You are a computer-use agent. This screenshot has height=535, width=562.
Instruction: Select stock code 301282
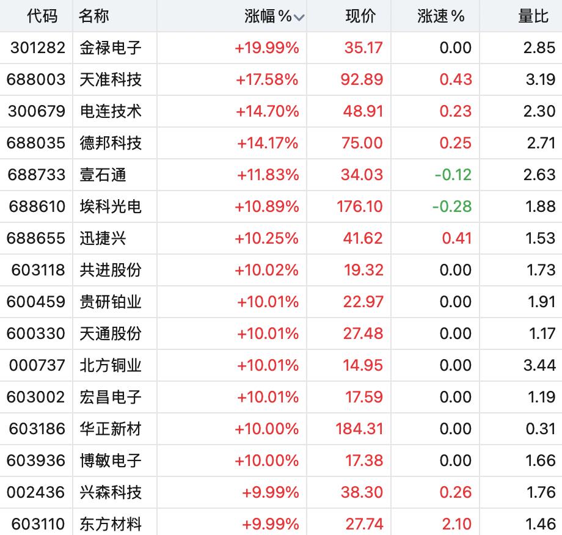click(x=38, y=48)
